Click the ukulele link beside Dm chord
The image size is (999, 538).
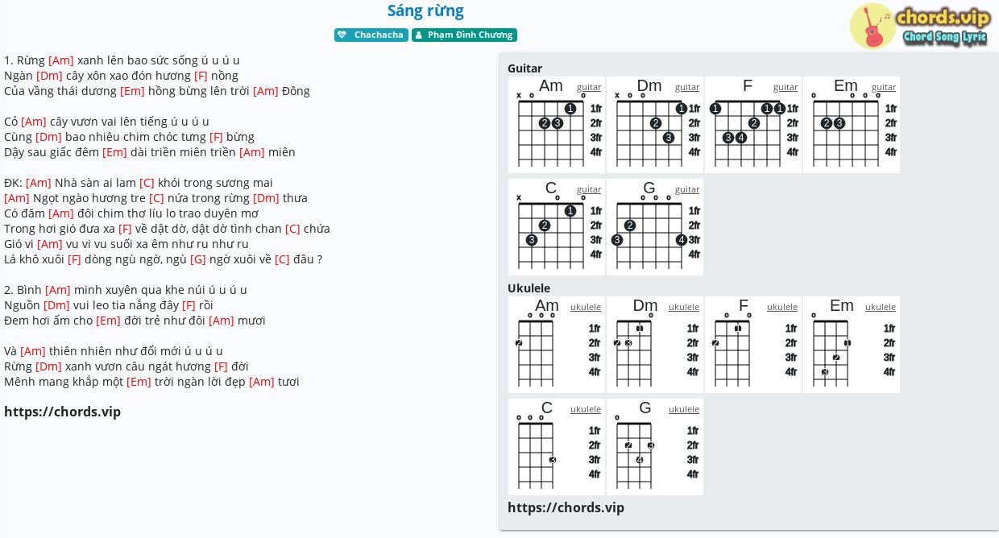click(684, 307)
